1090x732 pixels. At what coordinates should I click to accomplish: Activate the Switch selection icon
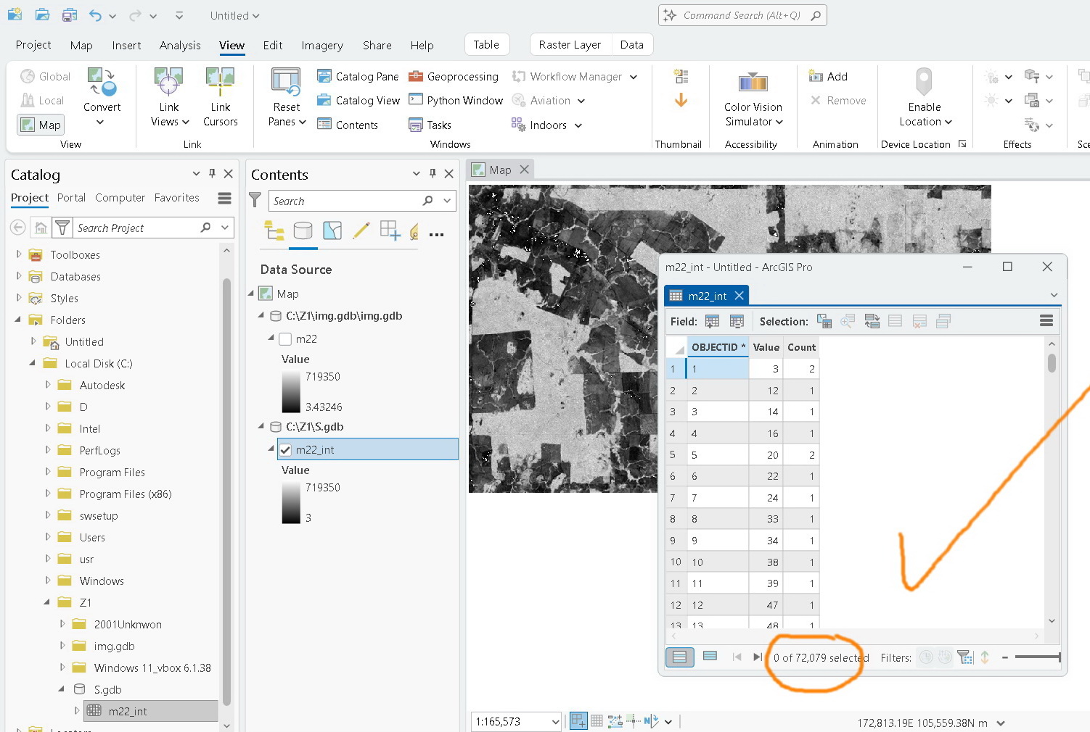pyautogui.click(x=872, y=321)
